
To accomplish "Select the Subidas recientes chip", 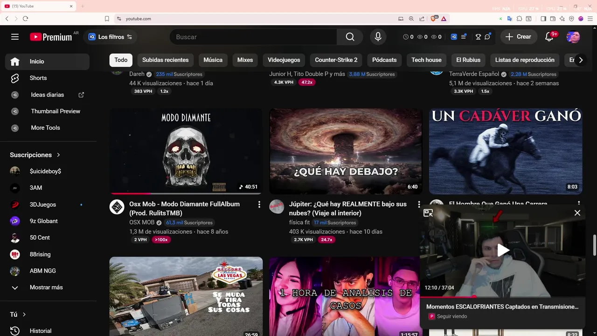I will (x=166, y=60).
